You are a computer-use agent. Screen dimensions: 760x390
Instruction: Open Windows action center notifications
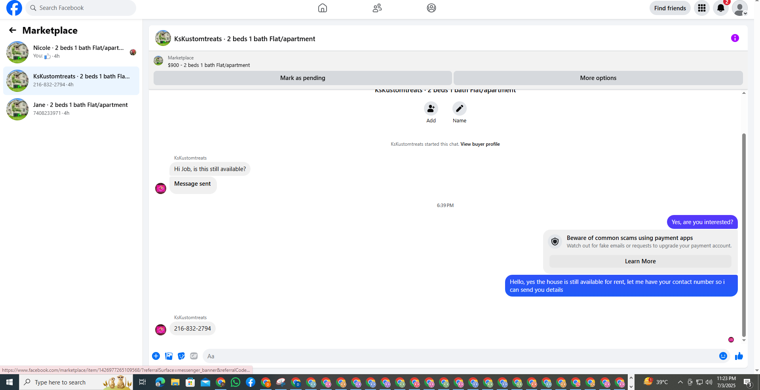point(748,382)
